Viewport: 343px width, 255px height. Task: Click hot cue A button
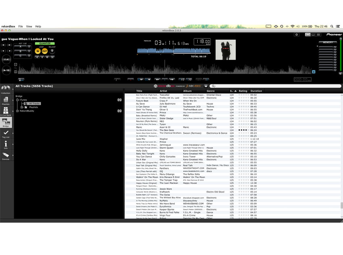[x=21, y=46]
